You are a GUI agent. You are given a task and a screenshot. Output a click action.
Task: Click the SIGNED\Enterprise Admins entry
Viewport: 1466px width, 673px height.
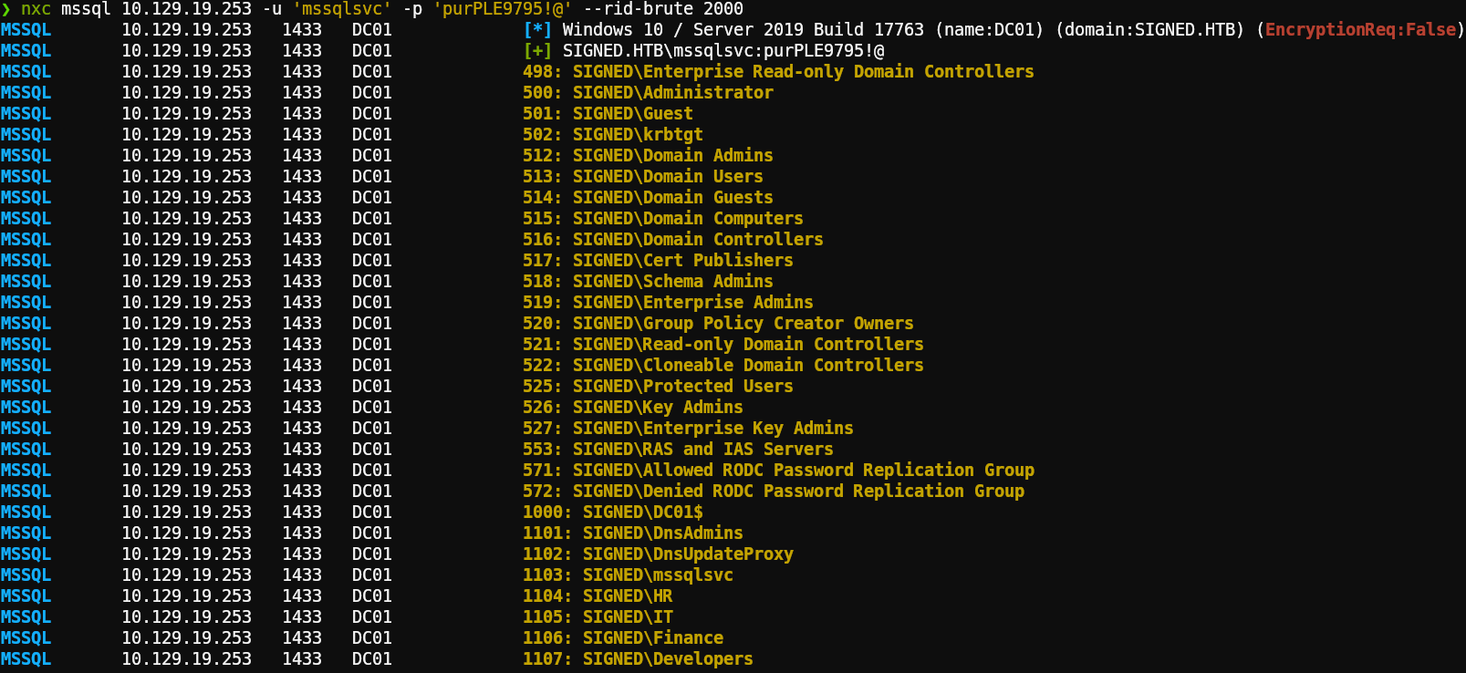[x=692, y=303]
